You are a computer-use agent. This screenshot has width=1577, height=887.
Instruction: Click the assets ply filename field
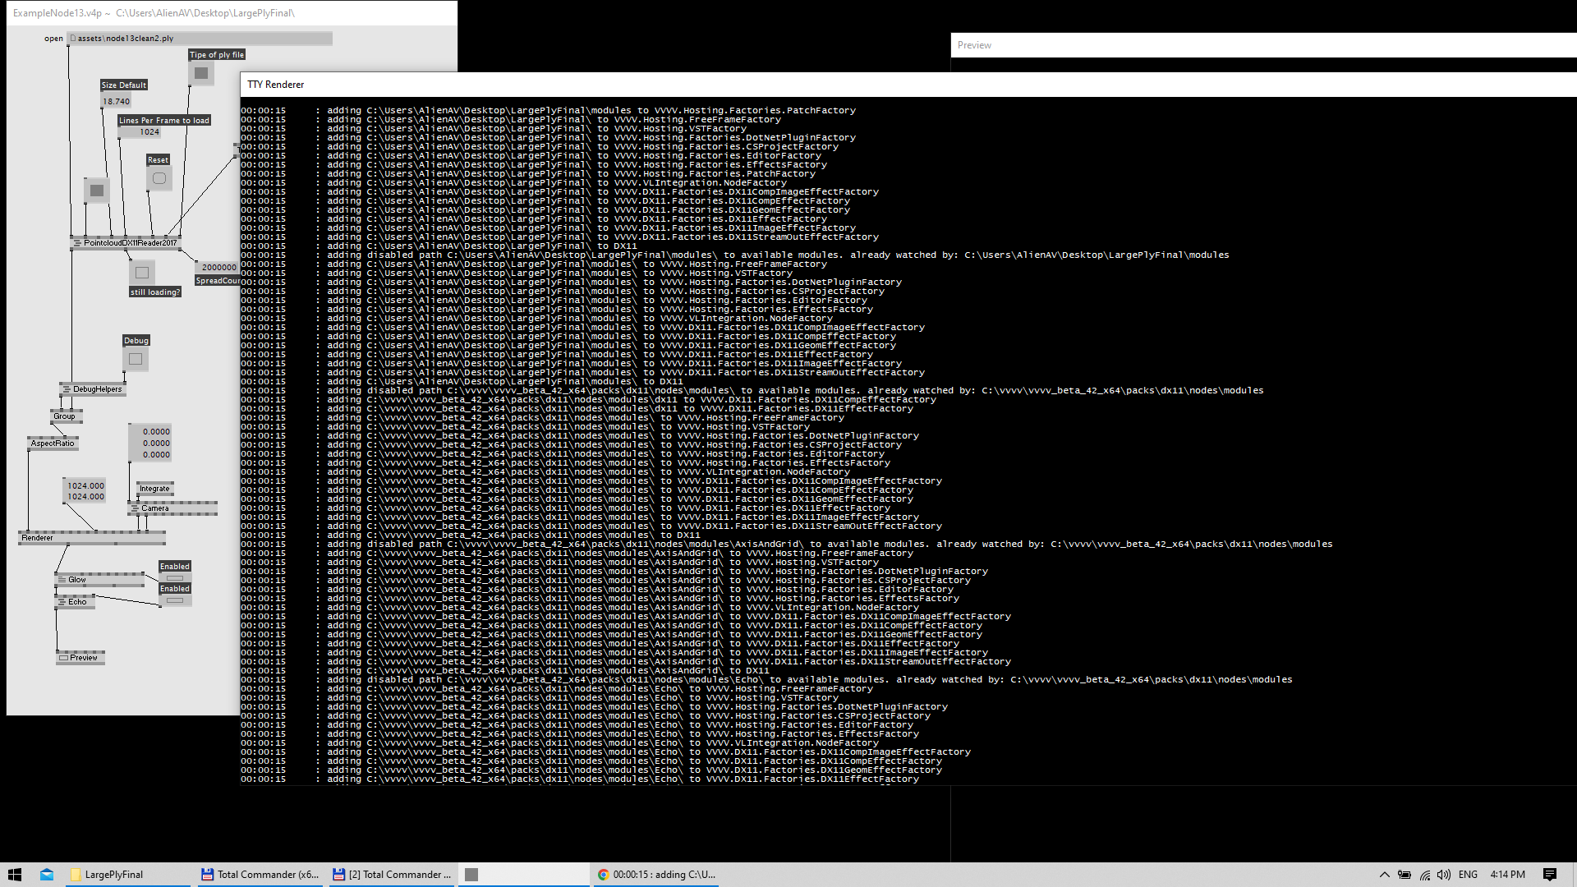pyautogui.click(x=200, y=39)
